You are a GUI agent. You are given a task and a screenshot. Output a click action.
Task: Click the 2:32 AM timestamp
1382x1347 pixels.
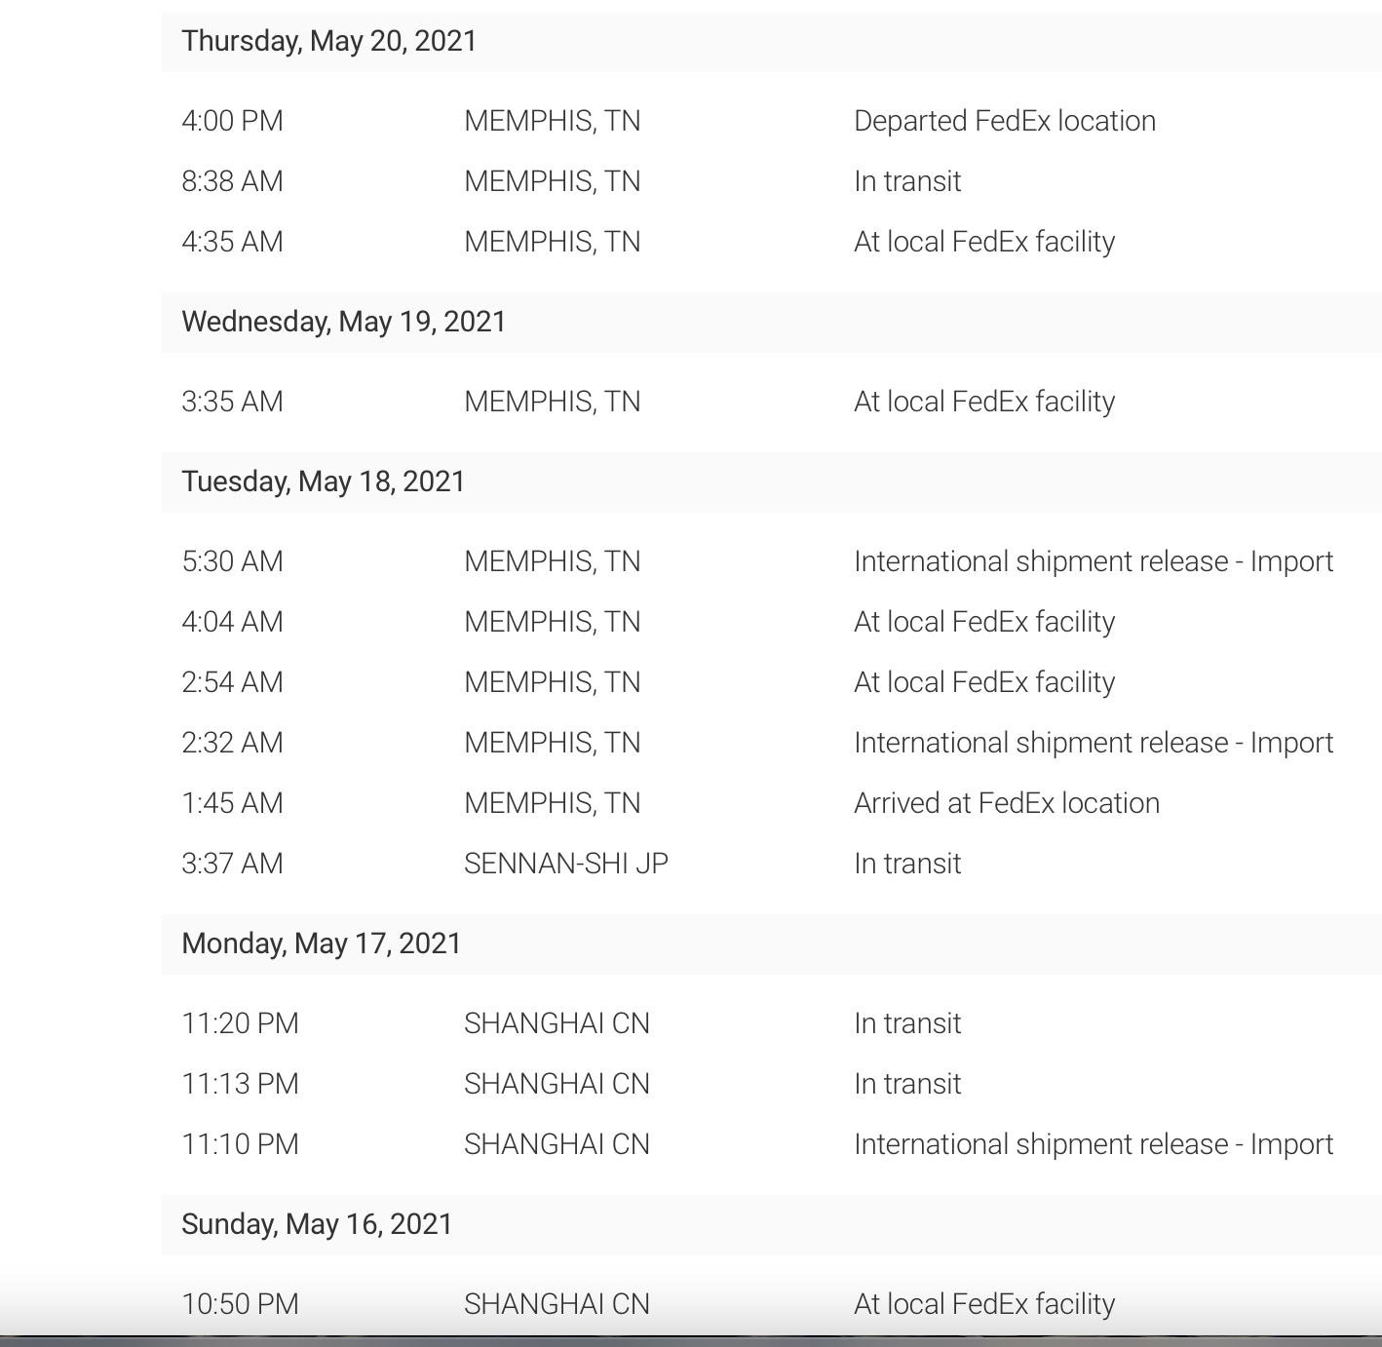pos(232,743)
